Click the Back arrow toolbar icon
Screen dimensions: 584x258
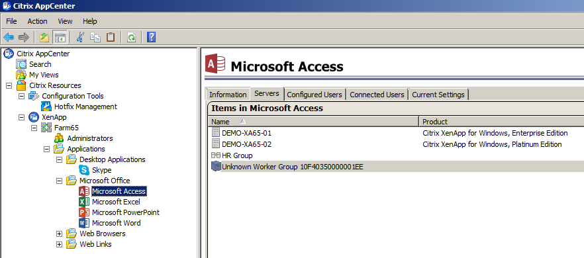9,37
